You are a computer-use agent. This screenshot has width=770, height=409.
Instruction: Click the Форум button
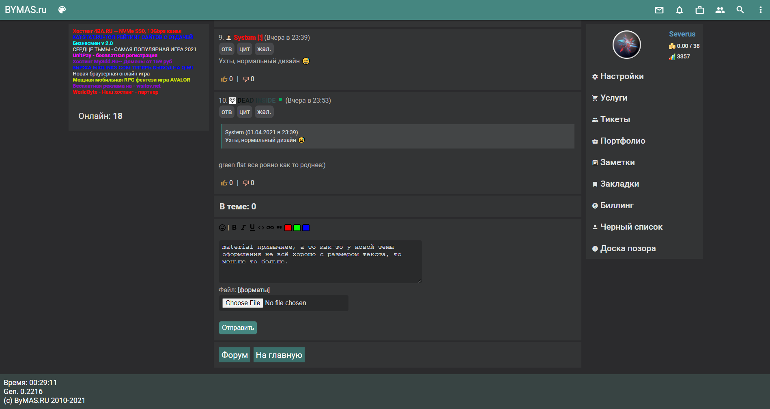point(234,355)
